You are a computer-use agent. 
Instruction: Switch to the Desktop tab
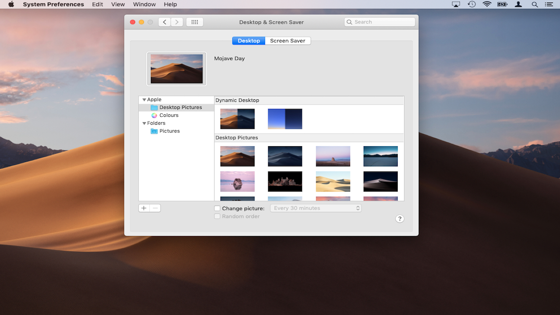point(248,41)
